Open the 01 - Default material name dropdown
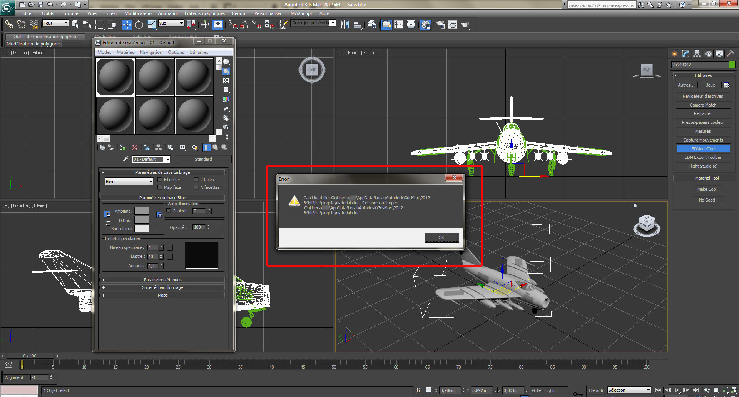 (x=151, y=159)
